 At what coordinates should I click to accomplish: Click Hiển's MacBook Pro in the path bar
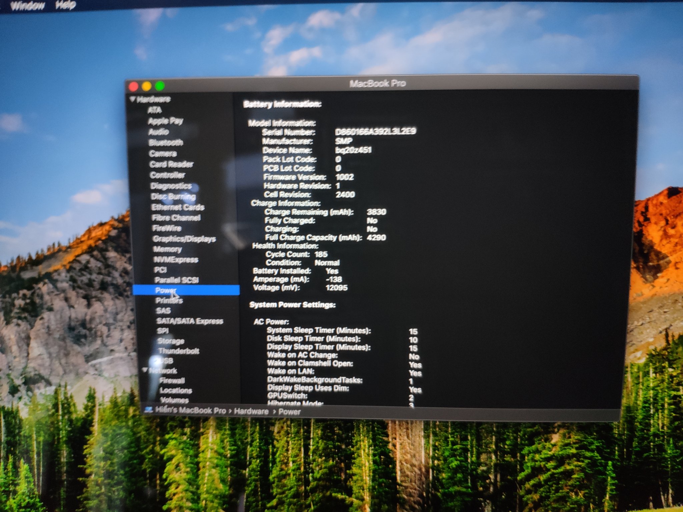tap(190, 410)
